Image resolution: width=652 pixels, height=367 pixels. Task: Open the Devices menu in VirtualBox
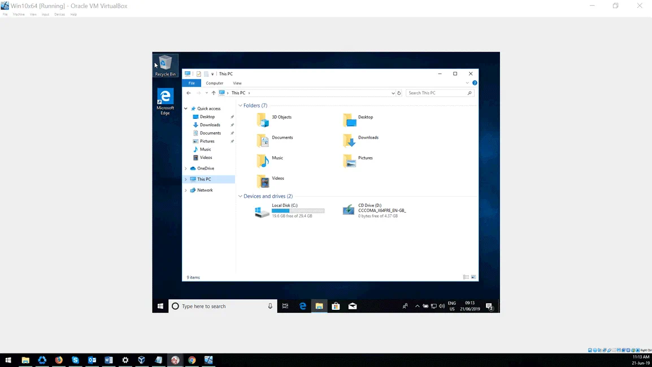click(59, 15)
